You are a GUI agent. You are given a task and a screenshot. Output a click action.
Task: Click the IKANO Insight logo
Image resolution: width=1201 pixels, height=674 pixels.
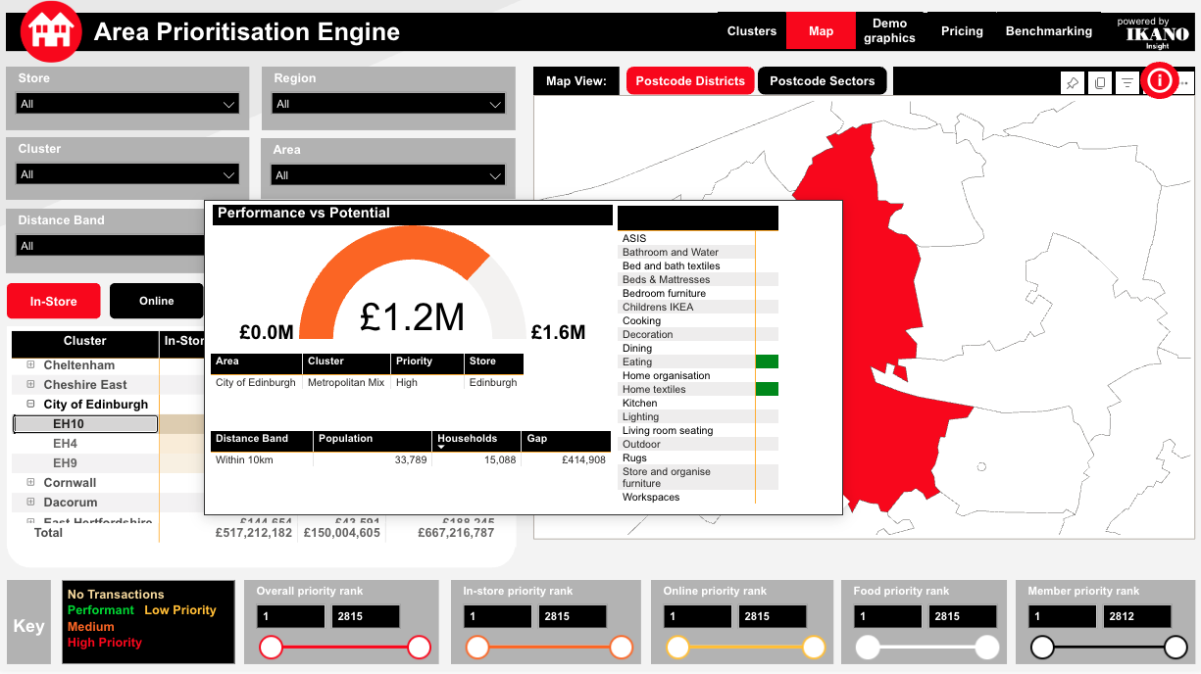click(x=1157, y=33)
